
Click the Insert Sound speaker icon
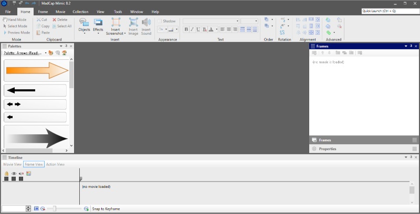pos(146,22)
